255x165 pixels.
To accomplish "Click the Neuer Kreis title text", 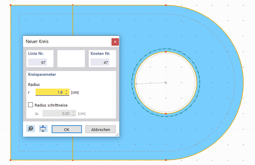I will tap(37, 42).
